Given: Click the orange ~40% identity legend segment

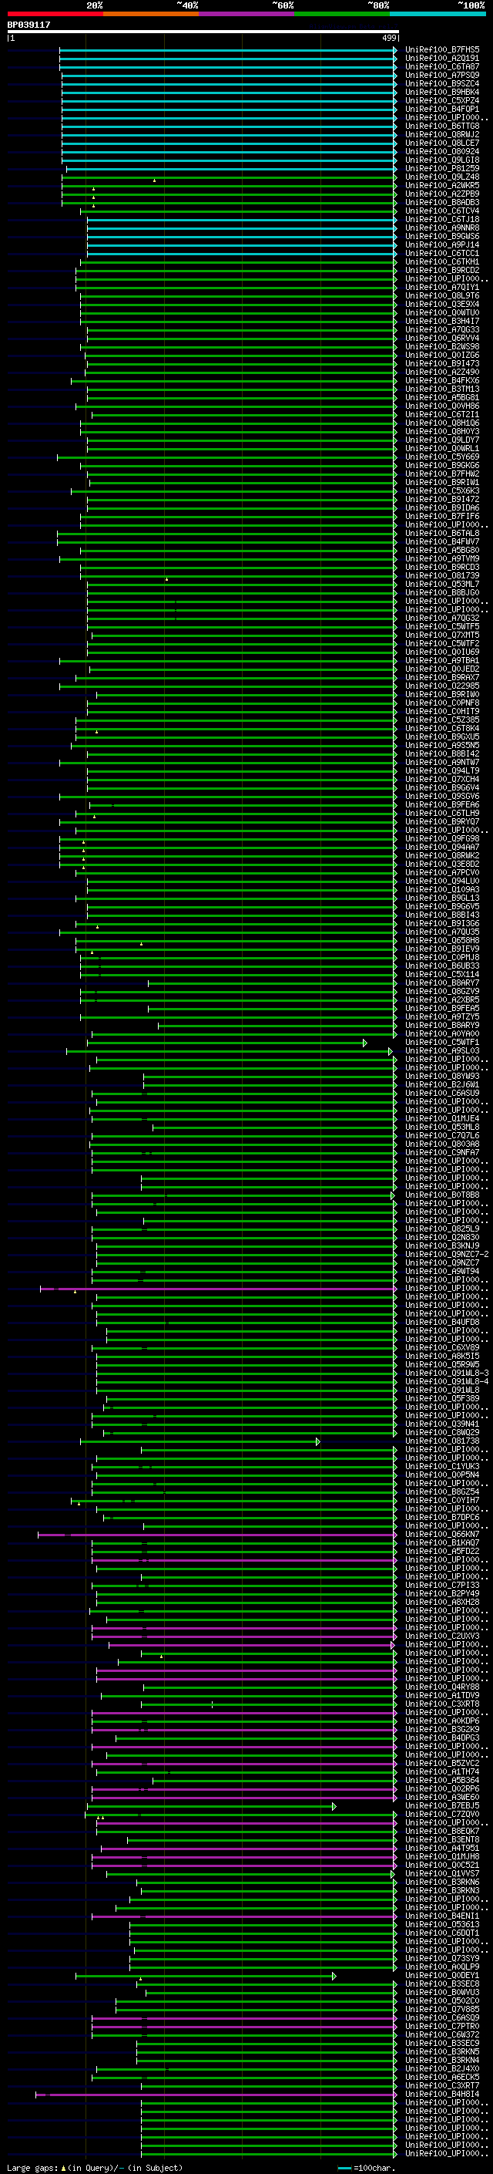Looking at the screenshot, I should tap(151, 14).
